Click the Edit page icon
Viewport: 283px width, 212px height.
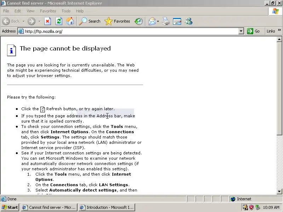177,21
